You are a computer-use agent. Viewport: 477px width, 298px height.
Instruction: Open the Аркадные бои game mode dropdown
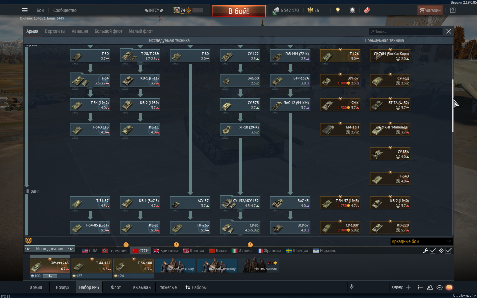click(421, 241)
